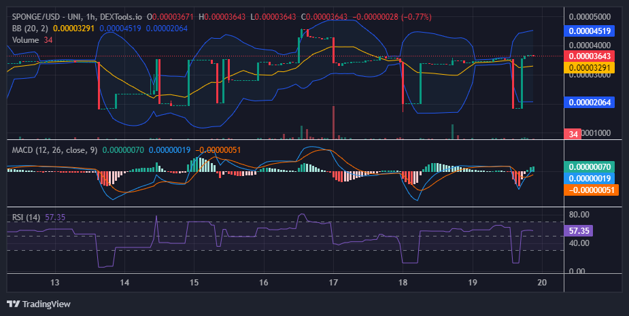This screenshot has width=629, height=316.
Task: Click the date label 19 on time axis
Action: [473, 282]
